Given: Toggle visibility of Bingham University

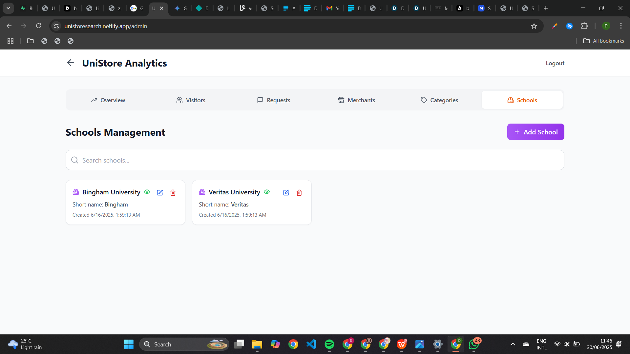Looking at the screenshot, I should [147, 192].
